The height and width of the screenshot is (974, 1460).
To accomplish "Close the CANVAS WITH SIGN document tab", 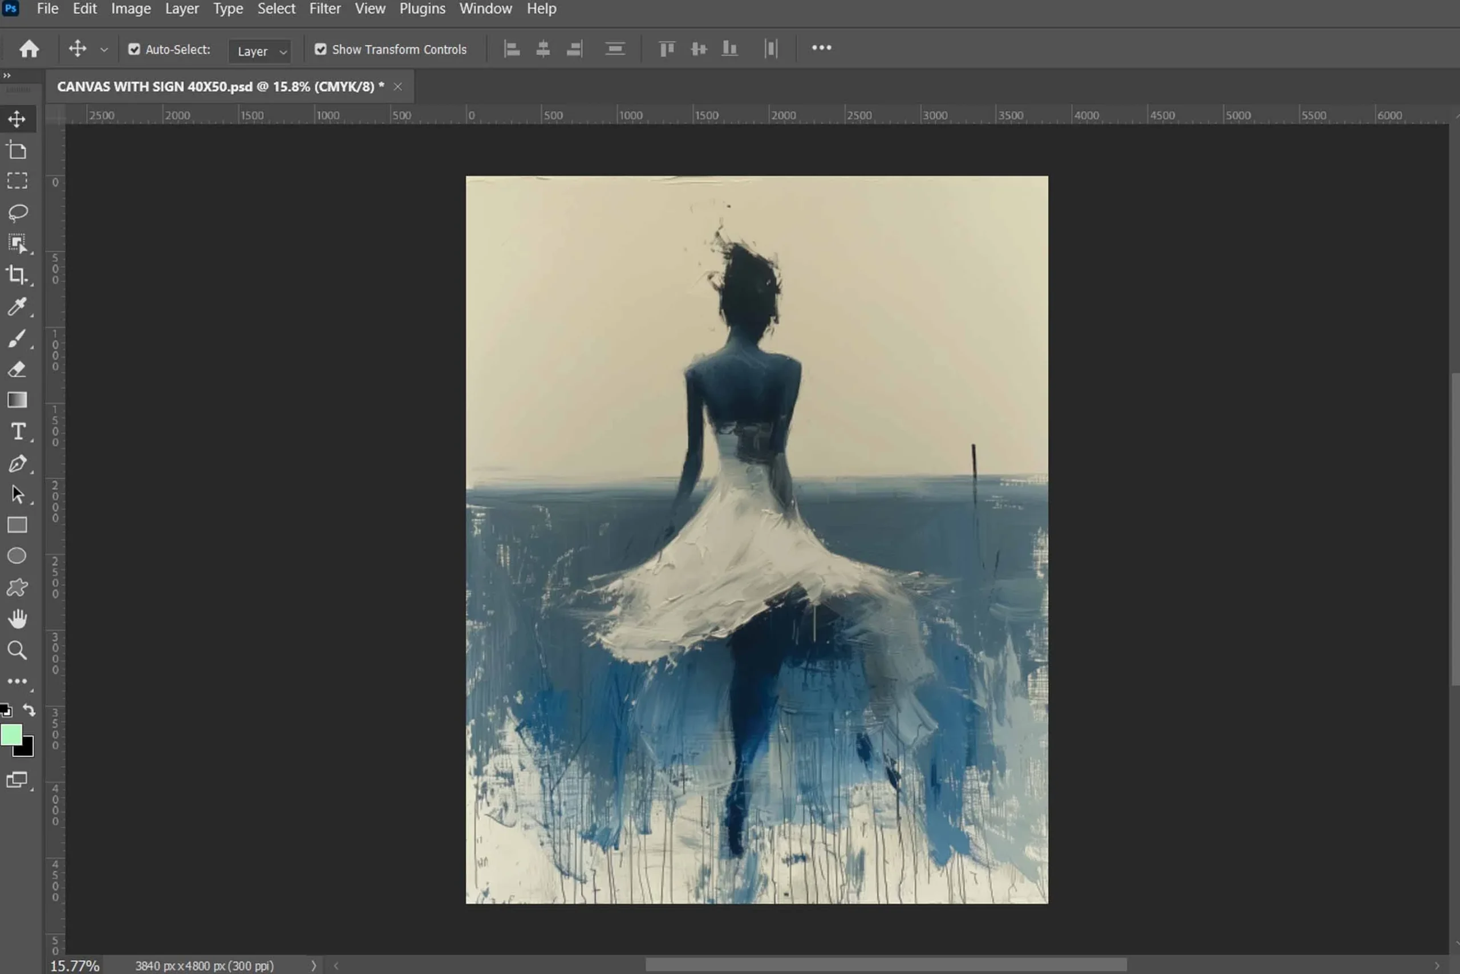I will coord(398,86).
